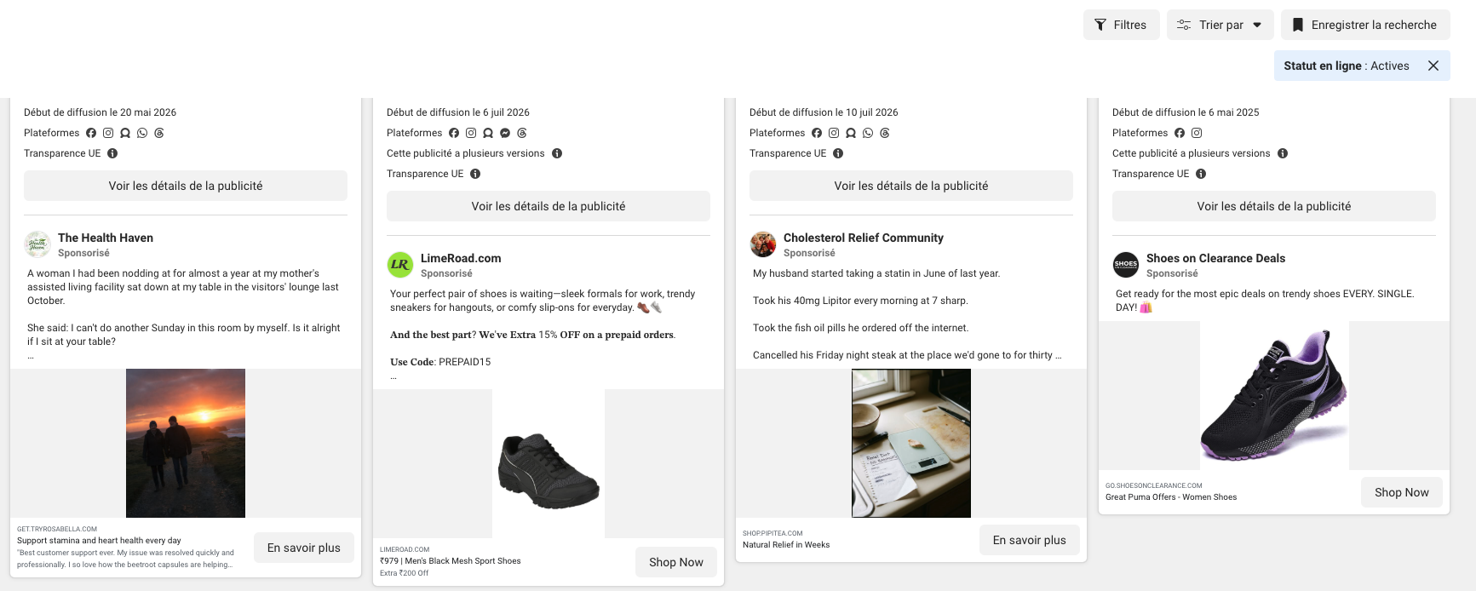Click Audience Network icon on The Health Haven ad
This screenshot has height=591, width=1476.
[125, 133]
